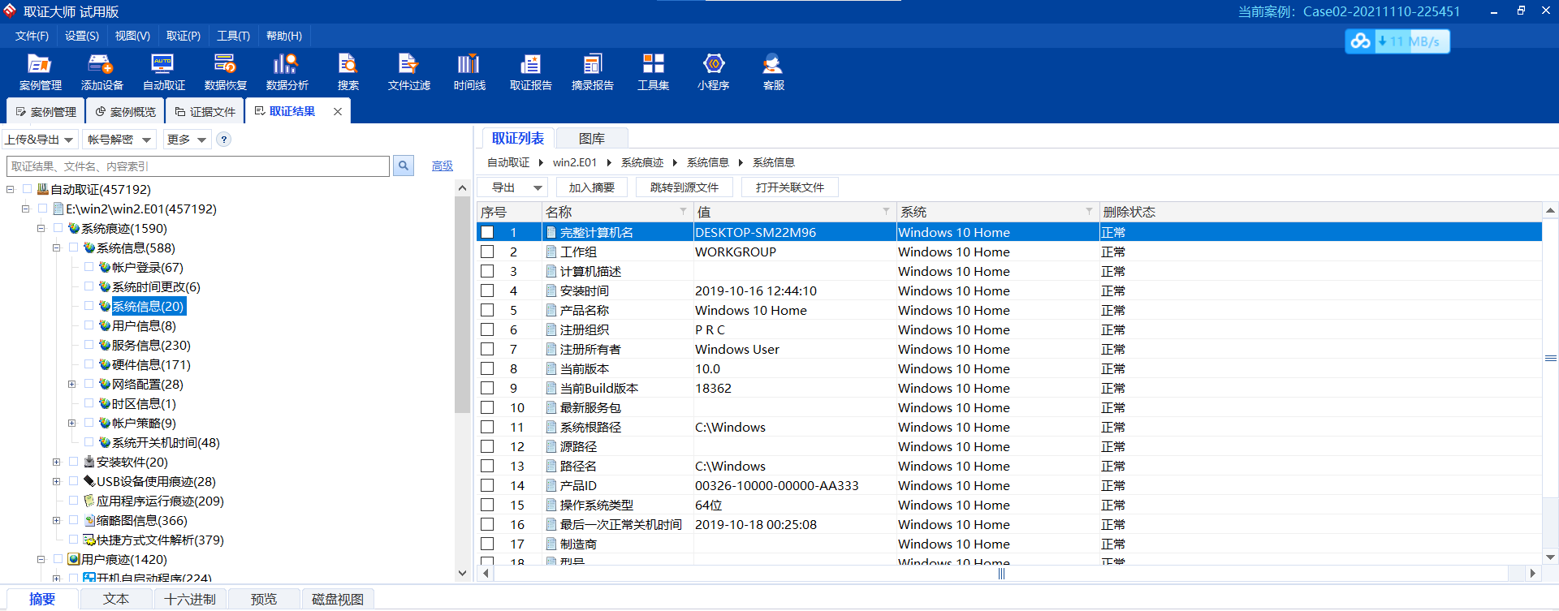The height and width of the screenshot is (611, 1559).
Task: Click the 安装软件 tree node icon
Action: click(x=89, y=462)
